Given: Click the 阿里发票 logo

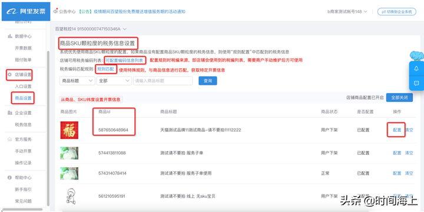Looking at the screenshot, I should coord(26,12).
